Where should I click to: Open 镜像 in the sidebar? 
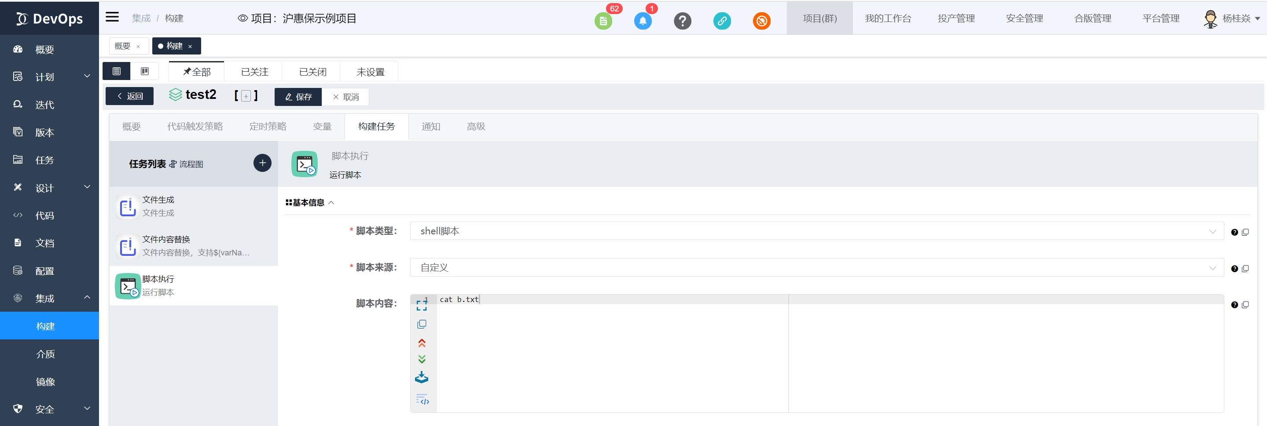[46, 381]
